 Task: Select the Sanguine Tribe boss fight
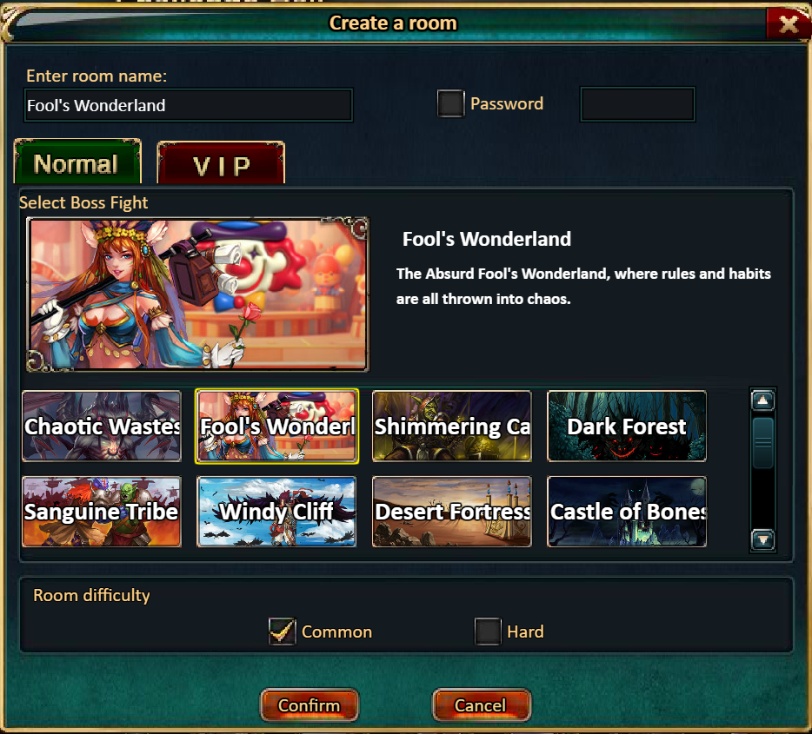(102, 512)
